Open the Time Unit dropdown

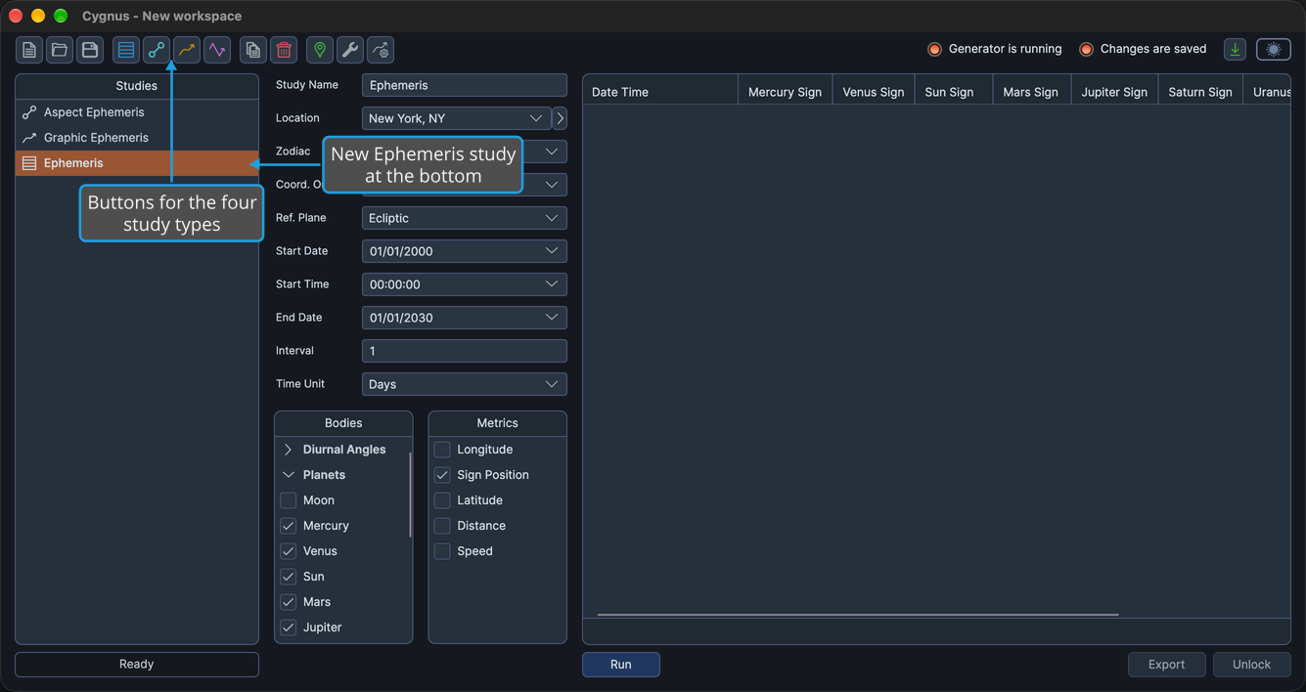pyautogui.click(x=465, y=384)
